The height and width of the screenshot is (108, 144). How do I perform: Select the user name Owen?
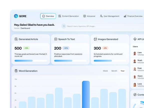click(140, 76)
